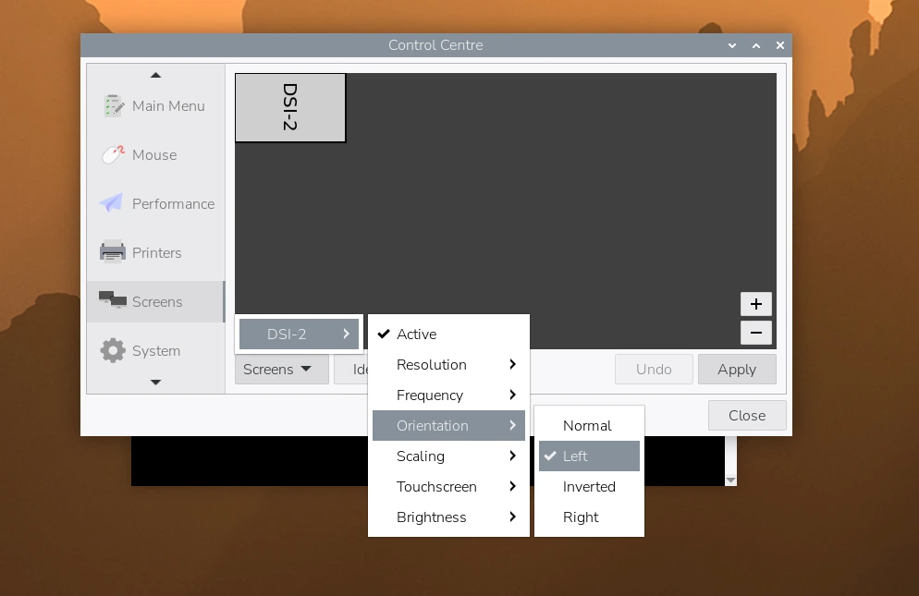Viewport: 919px width, 596px height.
Task: Open the System gear icon
Action: 113,350
